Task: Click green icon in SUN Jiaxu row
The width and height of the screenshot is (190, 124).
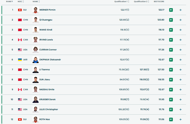Action: [171, 80]
